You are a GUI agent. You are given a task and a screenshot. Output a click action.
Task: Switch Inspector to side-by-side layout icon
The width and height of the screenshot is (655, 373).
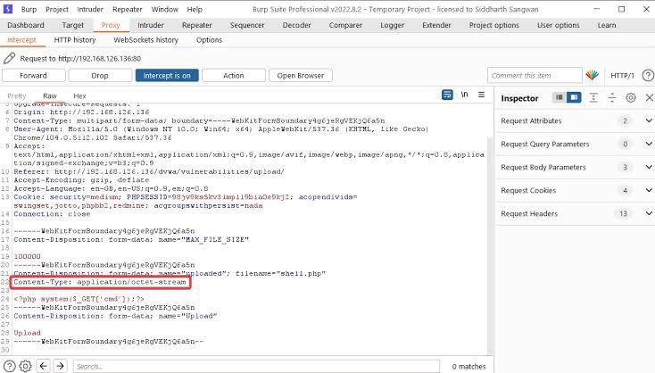tap(574, 97)
